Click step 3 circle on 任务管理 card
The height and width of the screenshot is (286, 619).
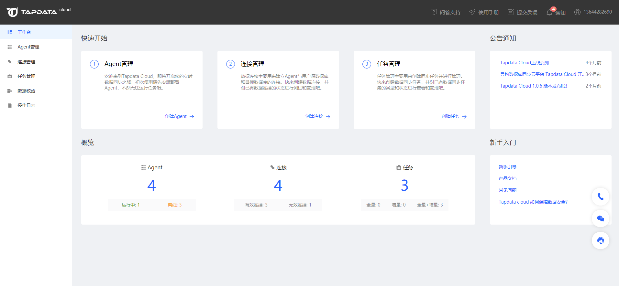pos(367,64)
